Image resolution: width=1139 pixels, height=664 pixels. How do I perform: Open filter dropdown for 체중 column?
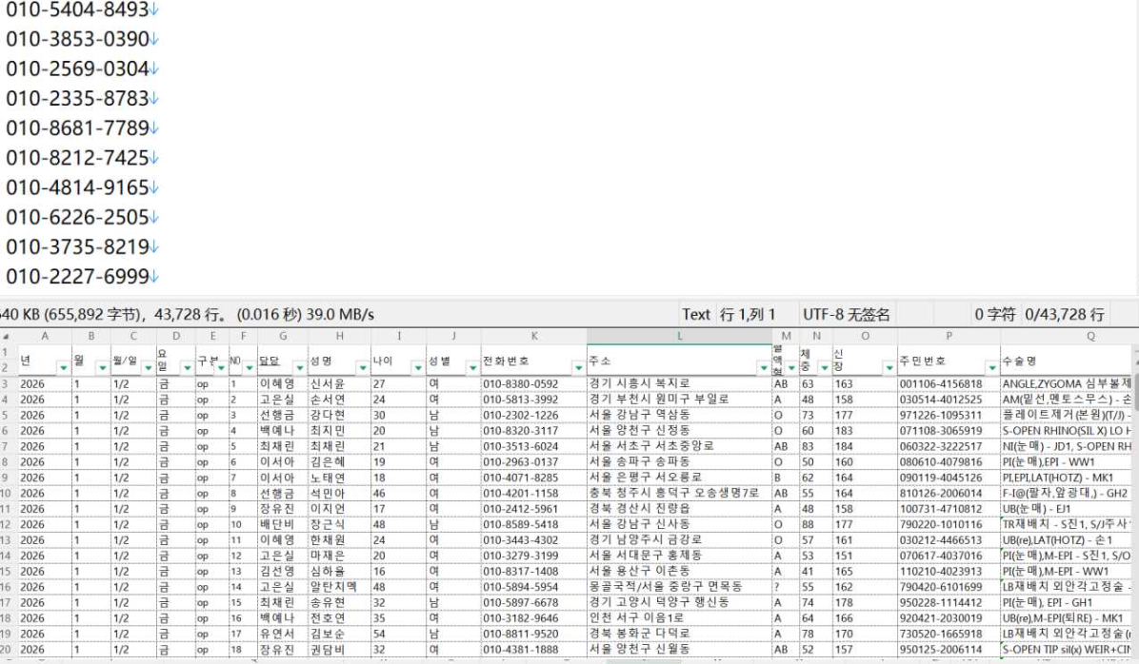click(824, 368)
